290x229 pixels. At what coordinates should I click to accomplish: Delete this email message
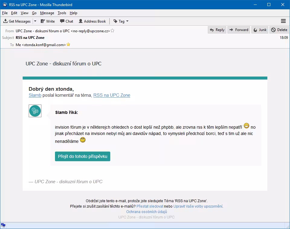coord(279,30)
